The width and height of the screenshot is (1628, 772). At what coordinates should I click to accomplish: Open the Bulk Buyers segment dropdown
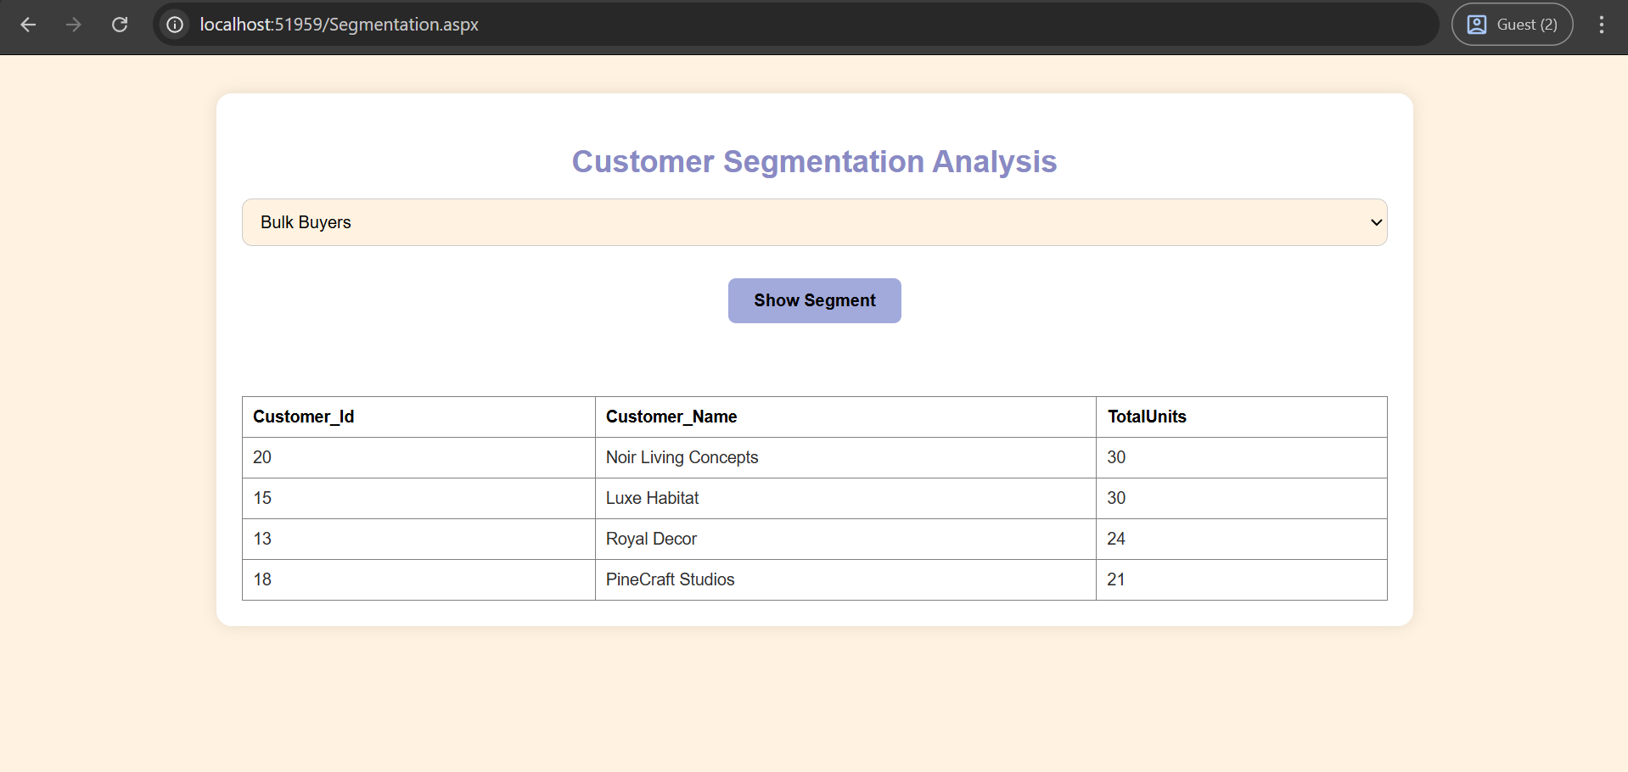815,222
